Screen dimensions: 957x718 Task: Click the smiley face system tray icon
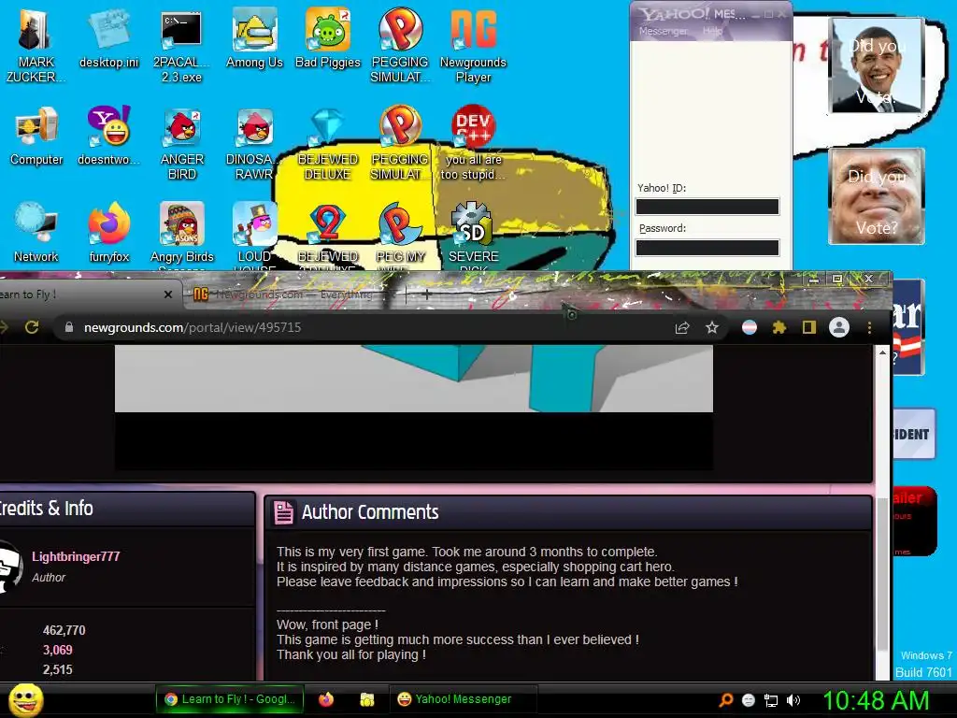(x=749, y=700)
